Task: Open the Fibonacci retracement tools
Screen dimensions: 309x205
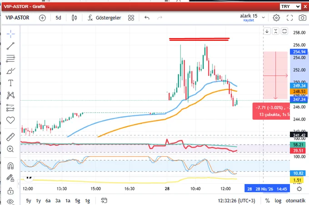Action: [x=10, y=59]
